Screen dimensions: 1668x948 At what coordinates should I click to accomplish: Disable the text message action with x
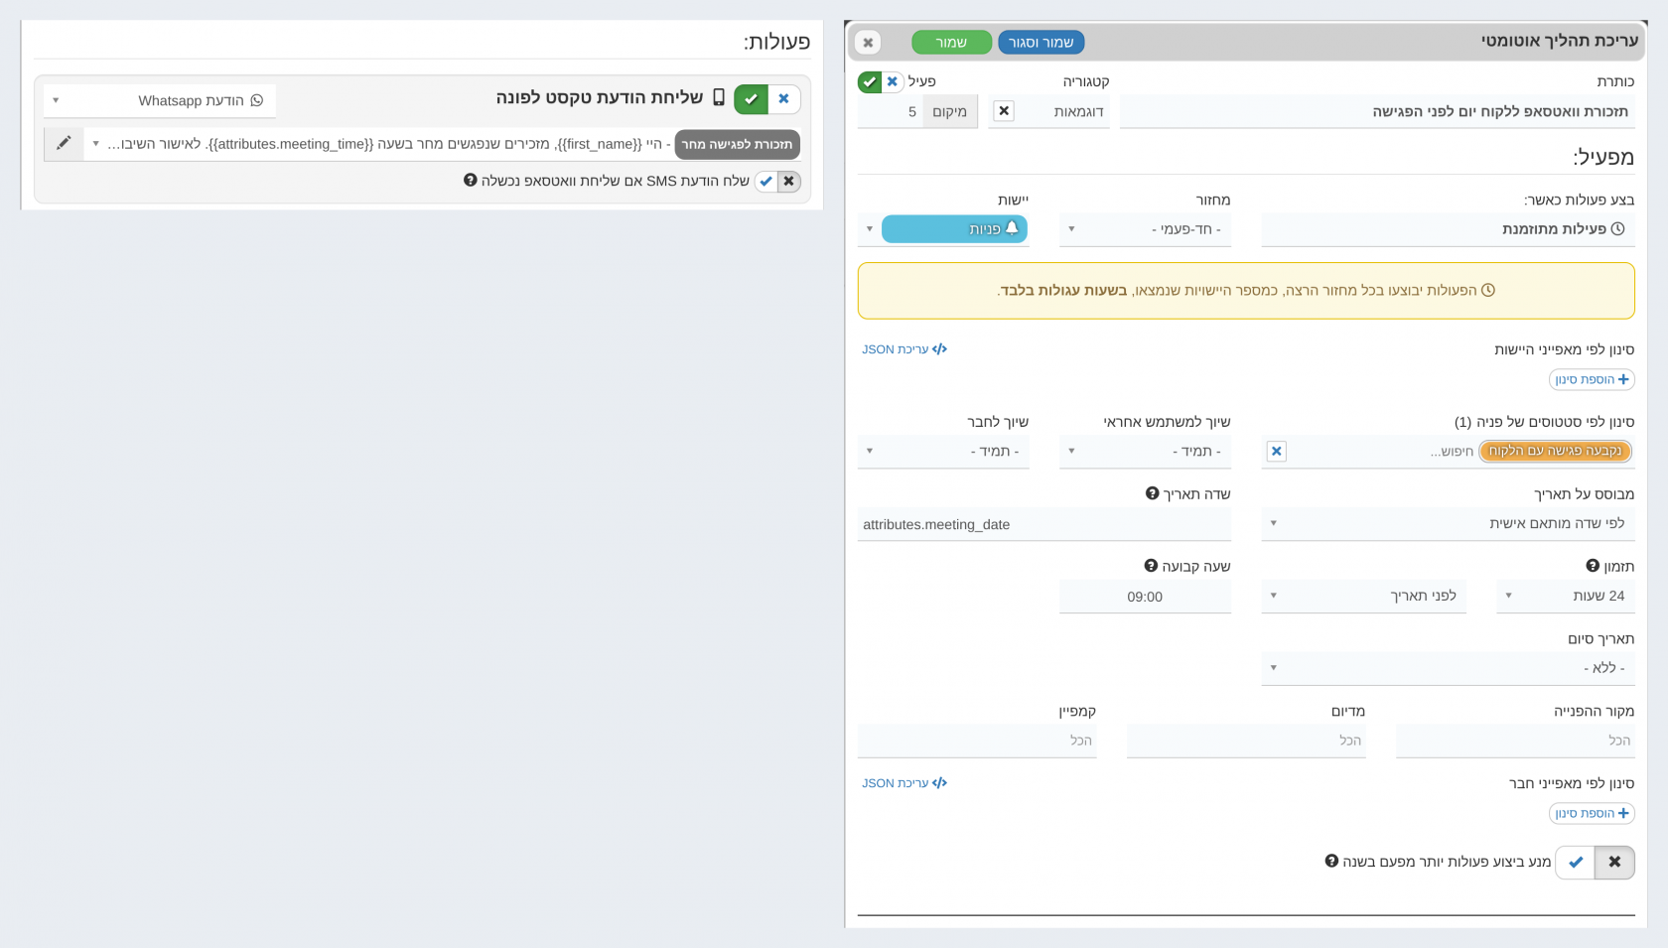click(784, 99)
